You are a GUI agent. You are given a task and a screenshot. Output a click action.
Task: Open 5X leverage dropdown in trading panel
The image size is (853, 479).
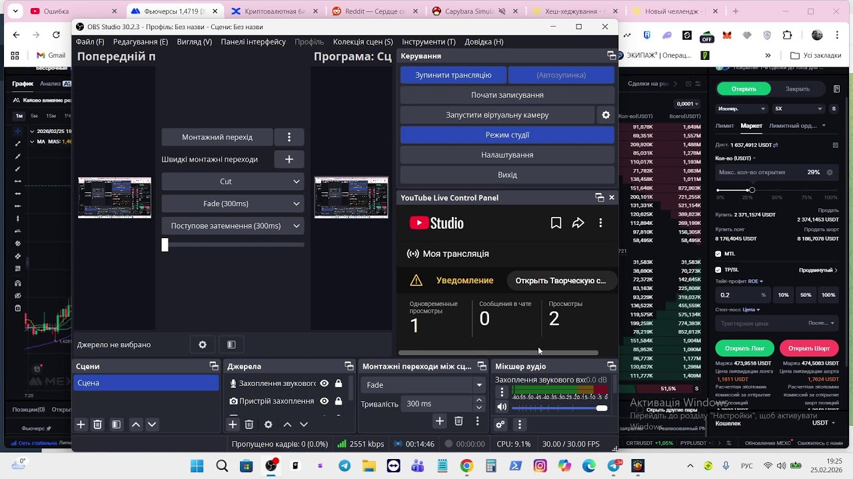[x=799, y=108]
